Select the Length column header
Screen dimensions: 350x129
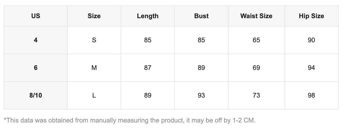[x=148, y=16]
